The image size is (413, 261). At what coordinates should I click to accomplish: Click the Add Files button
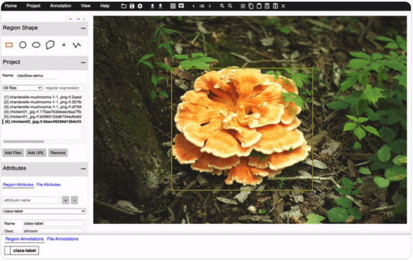[x=13, y=152]
